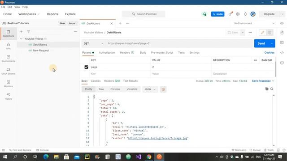
Task: Open the sync status cloud icon
Action: coord(204,14)
